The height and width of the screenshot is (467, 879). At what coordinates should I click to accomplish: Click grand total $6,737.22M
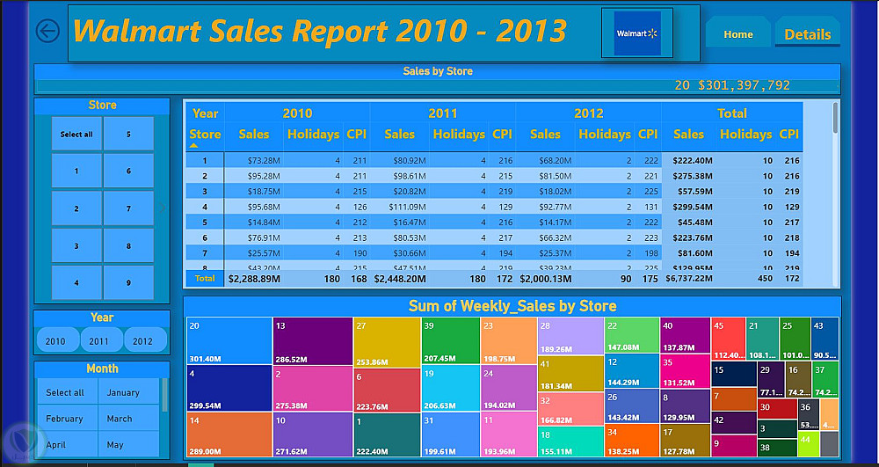689,279
